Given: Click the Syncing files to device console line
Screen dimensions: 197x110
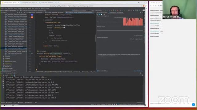Looking at the screenshot, I should pos(26,77).
